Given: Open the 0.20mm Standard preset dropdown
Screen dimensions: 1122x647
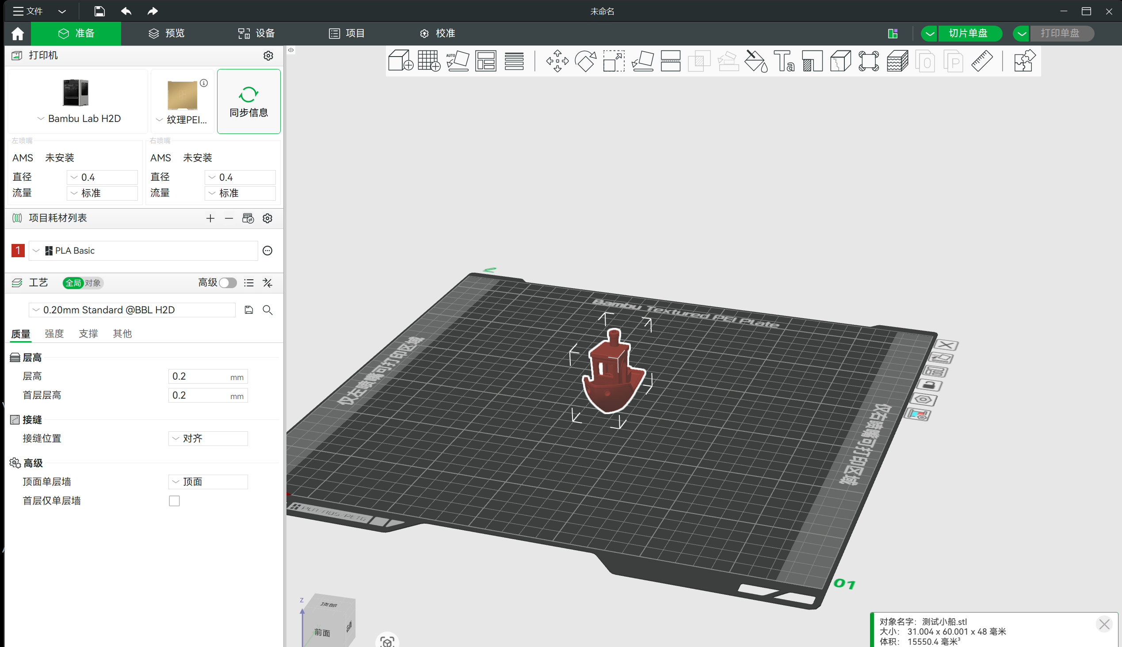Looking at the screenshot, I should pos(132,310).
